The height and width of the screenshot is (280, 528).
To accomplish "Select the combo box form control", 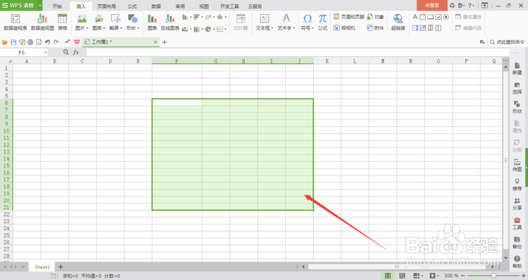I will pyautogui.click(x=422, y=28).
